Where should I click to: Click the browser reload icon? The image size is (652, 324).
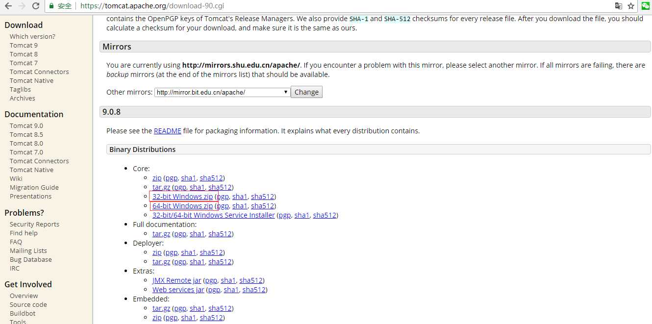36,6
